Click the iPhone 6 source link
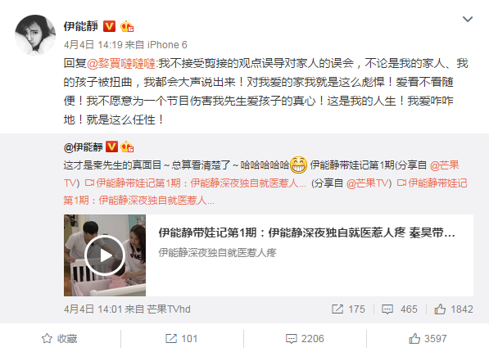Image resolution: width=489 pixels, height=352 pixels. point(167,45)
